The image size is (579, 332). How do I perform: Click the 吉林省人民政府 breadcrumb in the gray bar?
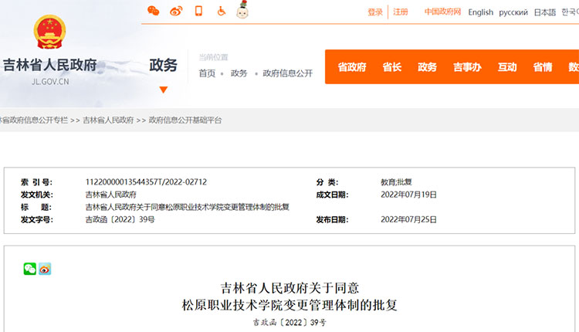[x=108, y=120]
